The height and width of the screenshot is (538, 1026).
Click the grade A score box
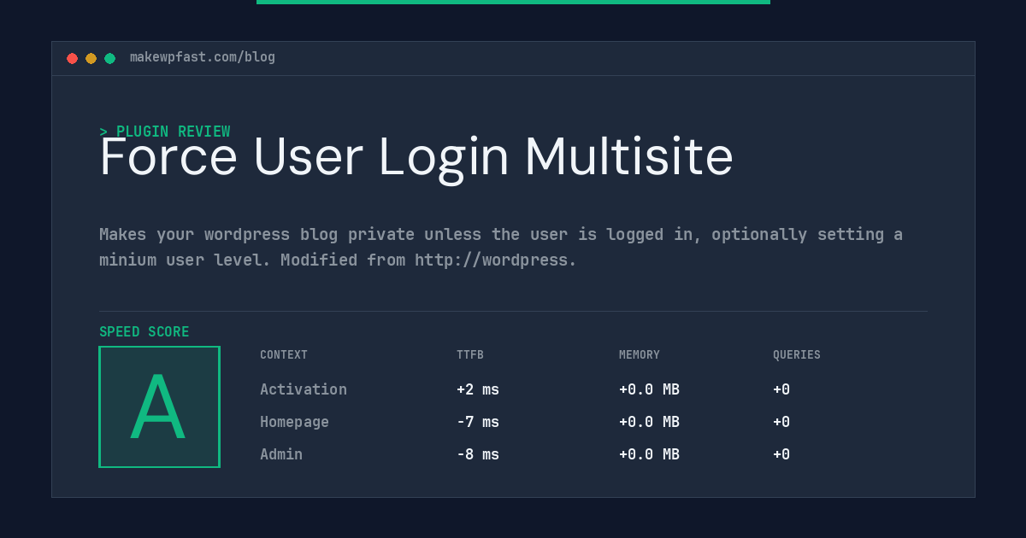[159, 406]
